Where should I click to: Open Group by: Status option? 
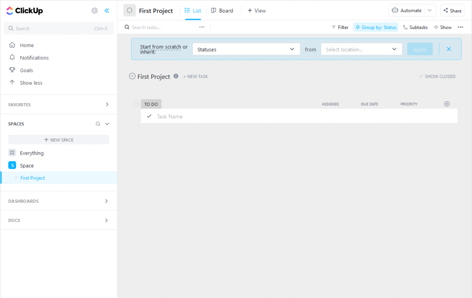point(376,27)
